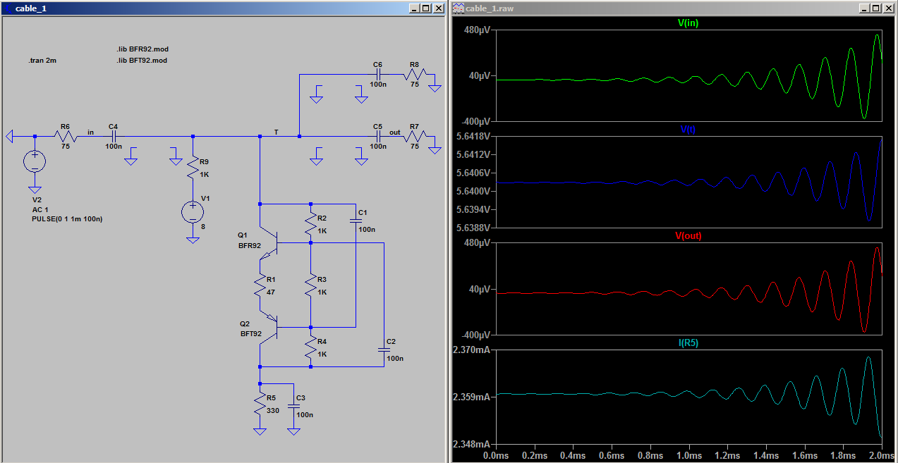Close the cable_1.raw waveform window
This screenshot has height=463, width=898.
pyautogui.click(x=889, y=8)
